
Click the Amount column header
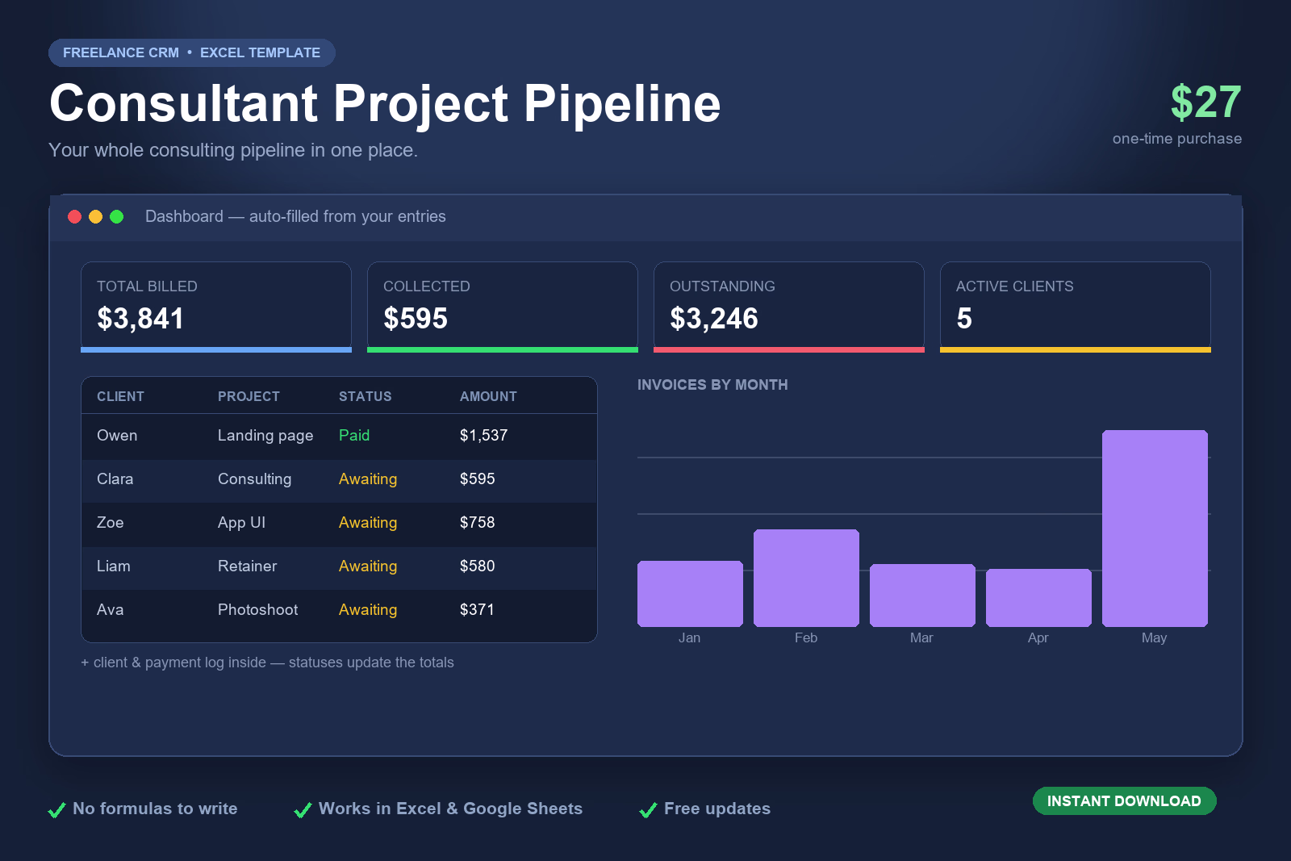(488, 396)
